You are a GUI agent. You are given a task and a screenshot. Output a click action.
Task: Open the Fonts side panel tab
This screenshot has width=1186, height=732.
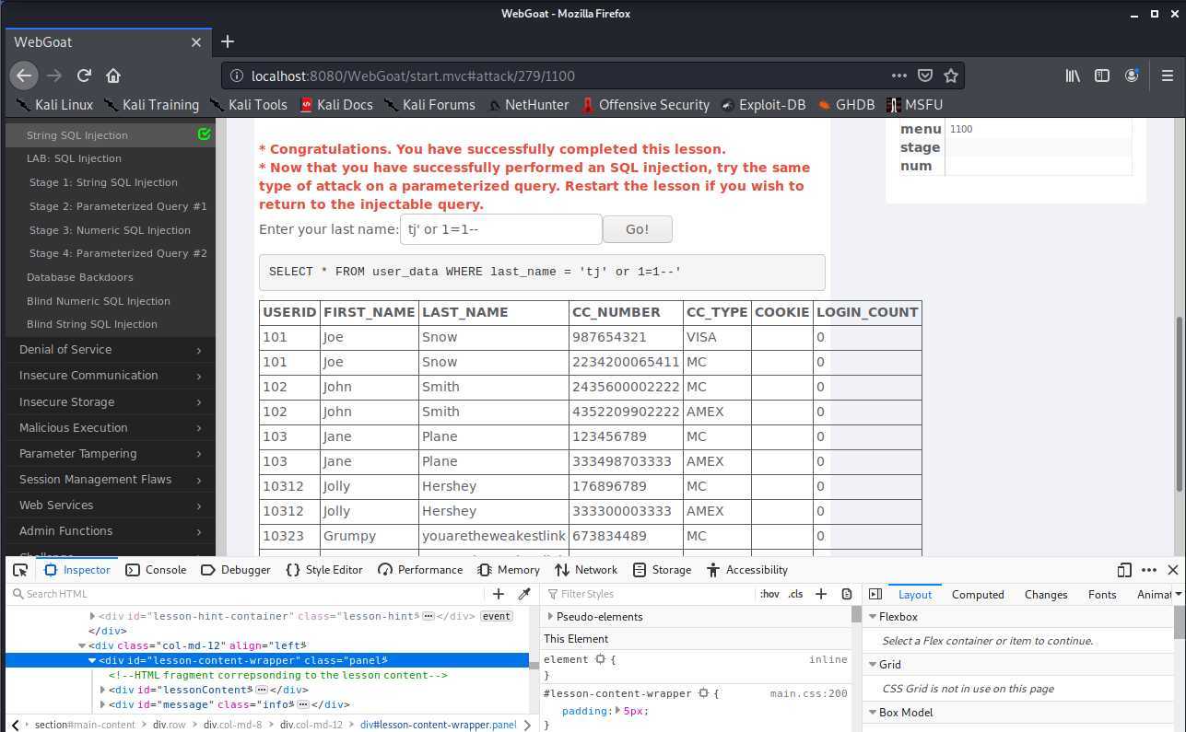pyautogui.click(x=1102, y=595)
